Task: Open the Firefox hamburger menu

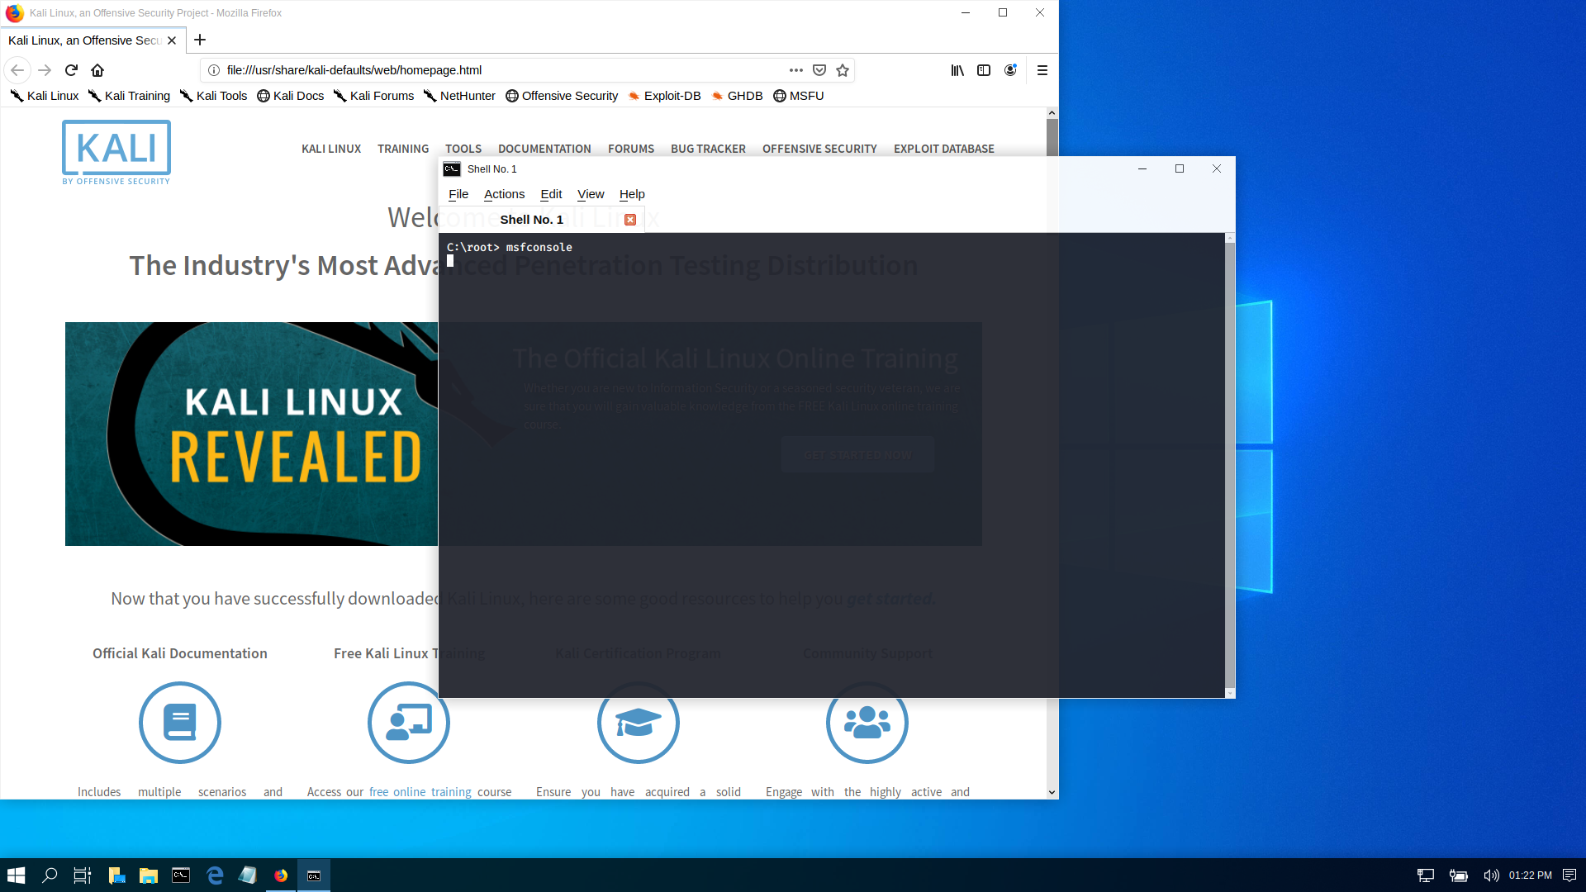Action: point(1042,70)
